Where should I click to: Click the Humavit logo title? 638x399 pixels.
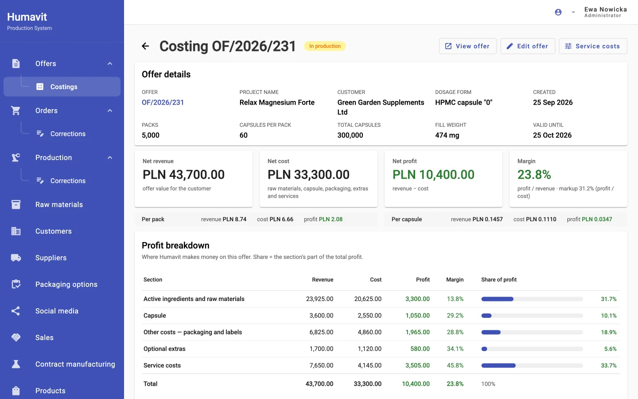coord(27,17)
